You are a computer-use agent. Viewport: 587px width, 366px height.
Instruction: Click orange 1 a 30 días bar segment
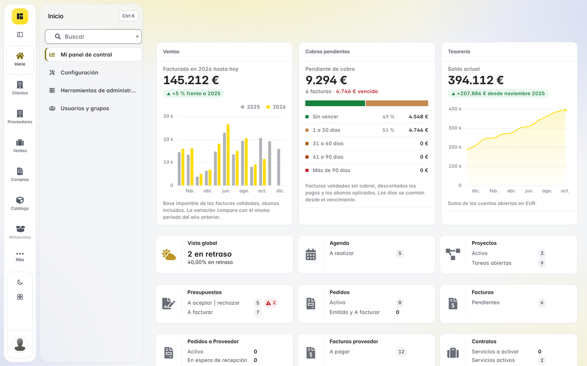[x=397, y=104]
